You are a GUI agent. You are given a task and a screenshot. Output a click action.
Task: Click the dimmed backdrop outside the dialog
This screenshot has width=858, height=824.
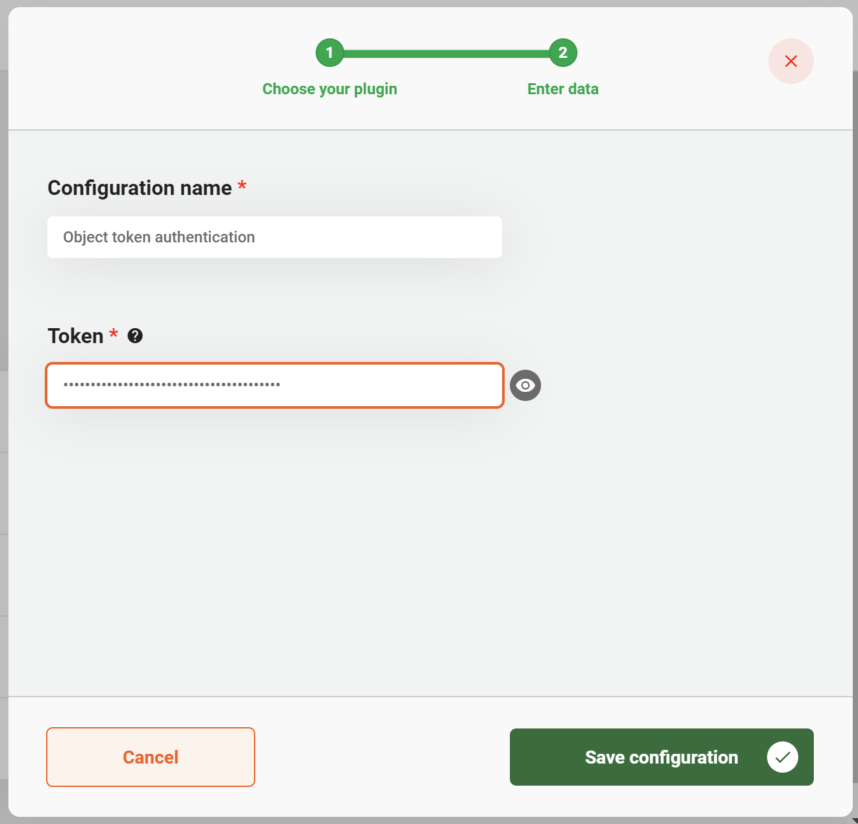pyautogui.click(x=3, y=416)
